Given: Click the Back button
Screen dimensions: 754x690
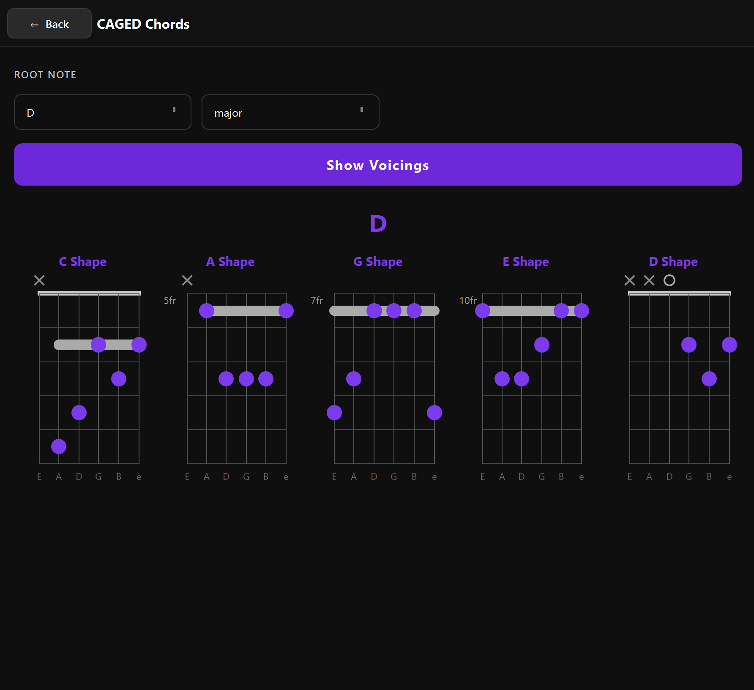Looking at the screenshot, I should pos(49,23).
